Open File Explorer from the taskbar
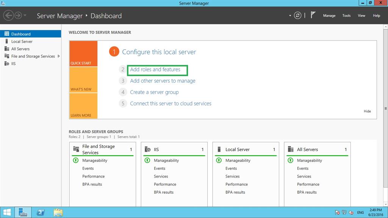Viewport: 388px width, 218px height. (x=58, y=212)
